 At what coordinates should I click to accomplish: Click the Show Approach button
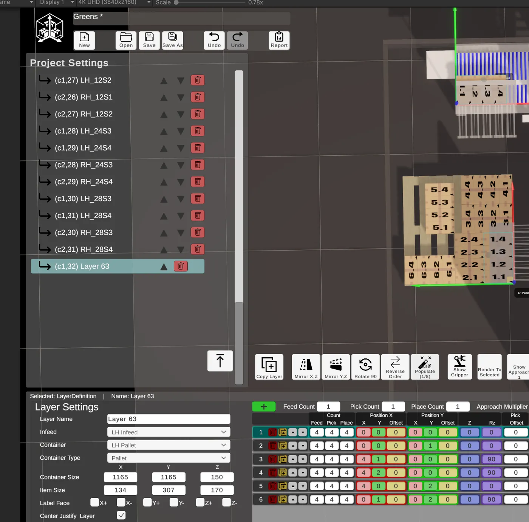click(519, 367)
